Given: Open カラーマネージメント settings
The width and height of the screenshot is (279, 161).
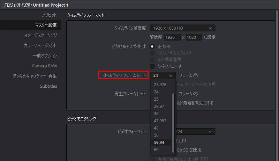Looking at the screenshot, I should pyautogui.click(x=40, y=45).
